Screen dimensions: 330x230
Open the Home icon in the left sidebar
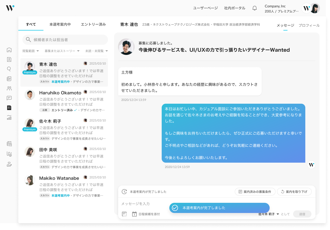(9, 50)
